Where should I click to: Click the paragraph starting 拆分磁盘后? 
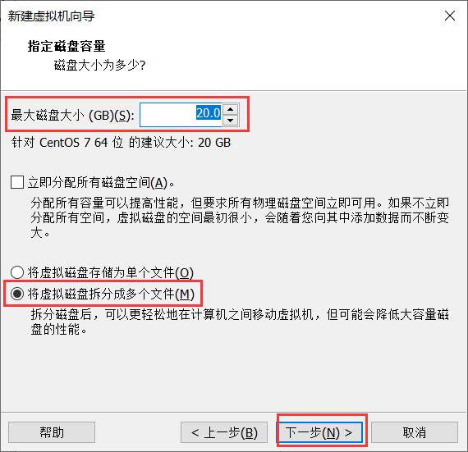(240, 322)
